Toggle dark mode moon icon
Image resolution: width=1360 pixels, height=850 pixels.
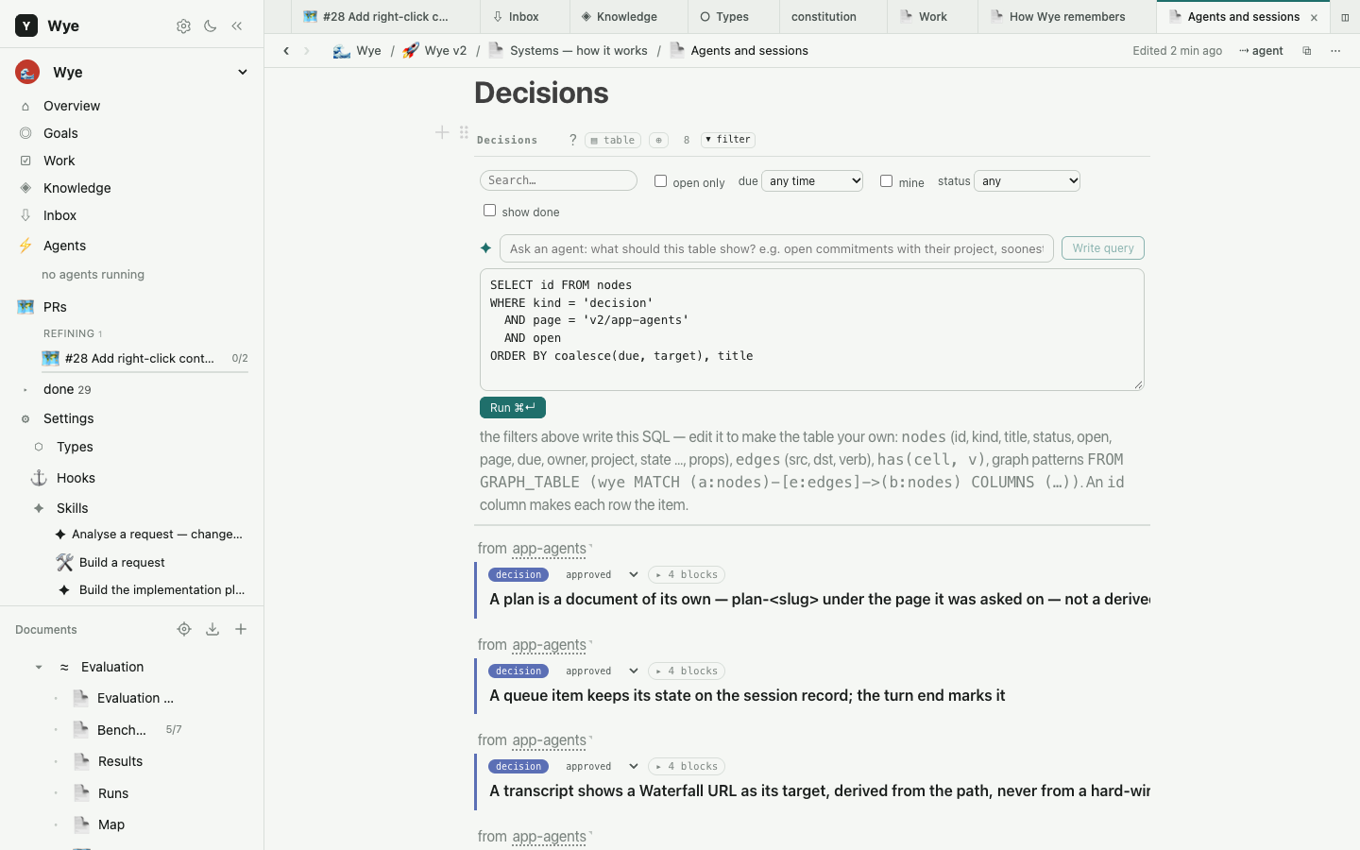pos(211,26)
